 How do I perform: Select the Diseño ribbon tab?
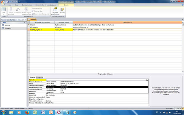(66, 5)
